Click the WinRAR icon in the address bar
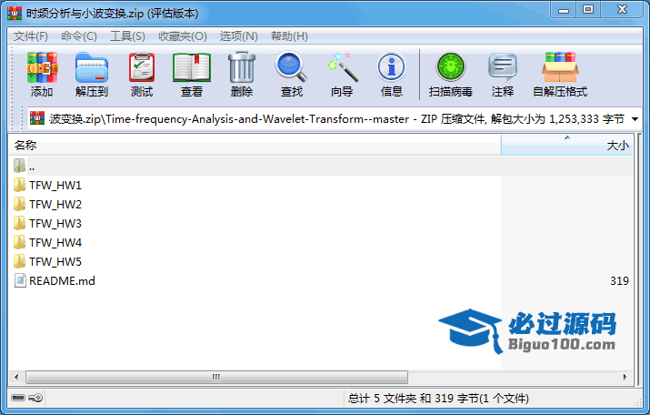 click(x=37, y=118)
